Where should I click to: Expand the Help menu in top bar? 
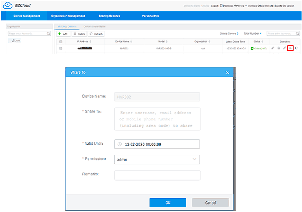point(243,6)
